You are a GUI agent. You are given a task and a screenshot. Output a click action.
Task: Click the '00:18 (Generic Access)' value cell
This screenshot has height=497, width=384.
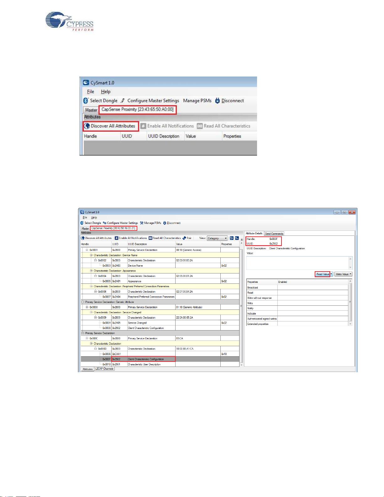[198, 250]
